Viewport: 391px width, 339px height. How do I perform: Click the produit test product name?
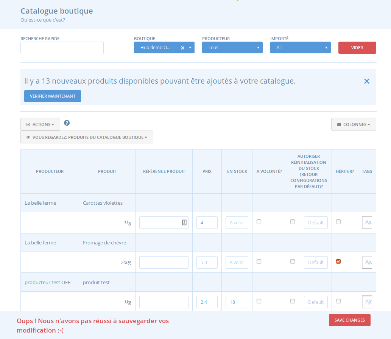coord(96,282)
